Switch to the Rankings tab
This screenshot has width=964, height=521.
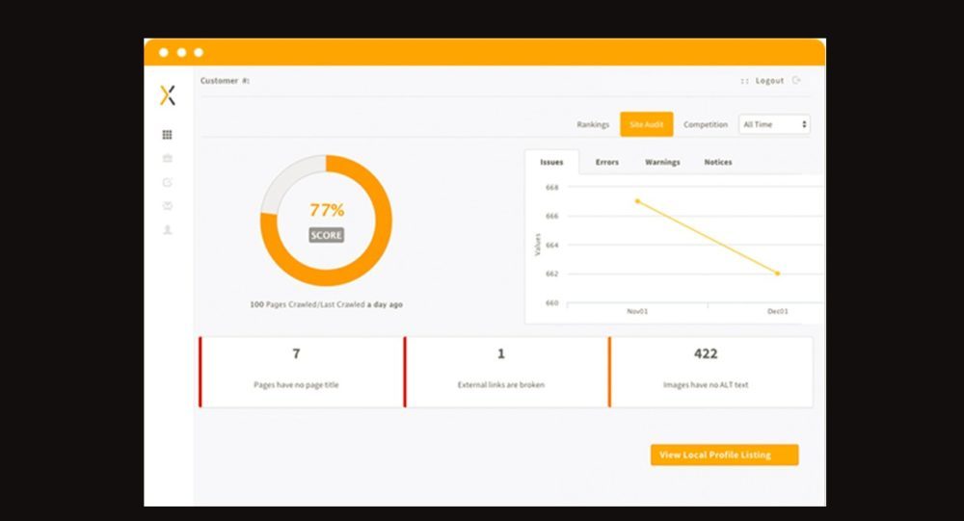[x=593, y=124]
